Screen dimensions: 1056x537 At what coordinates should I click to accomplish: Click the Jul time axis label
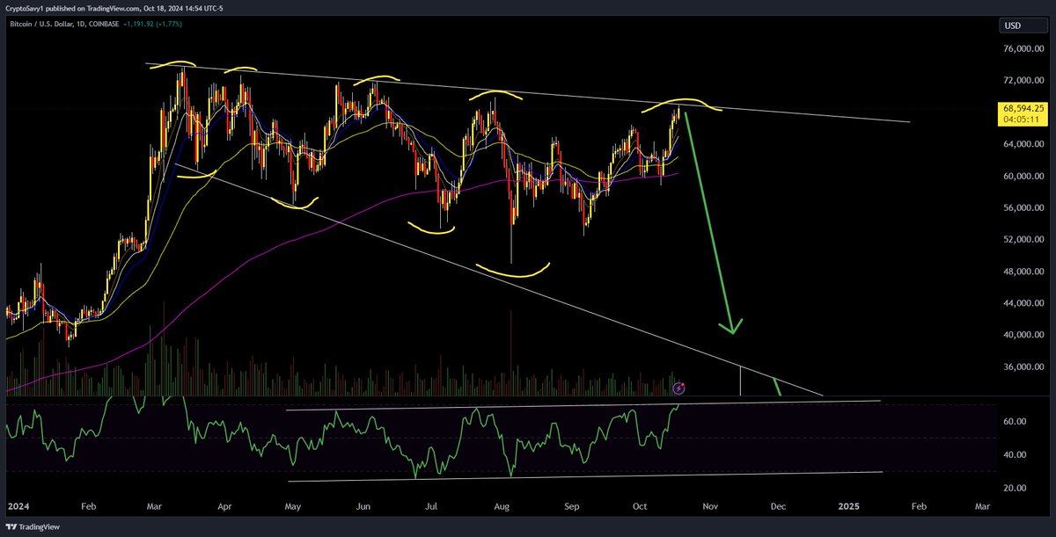click(432, 507)
